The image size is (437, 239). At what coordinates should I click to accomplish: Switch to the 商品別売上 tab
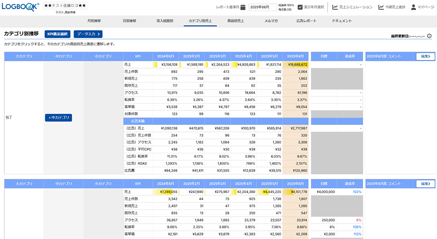[236, 21]
